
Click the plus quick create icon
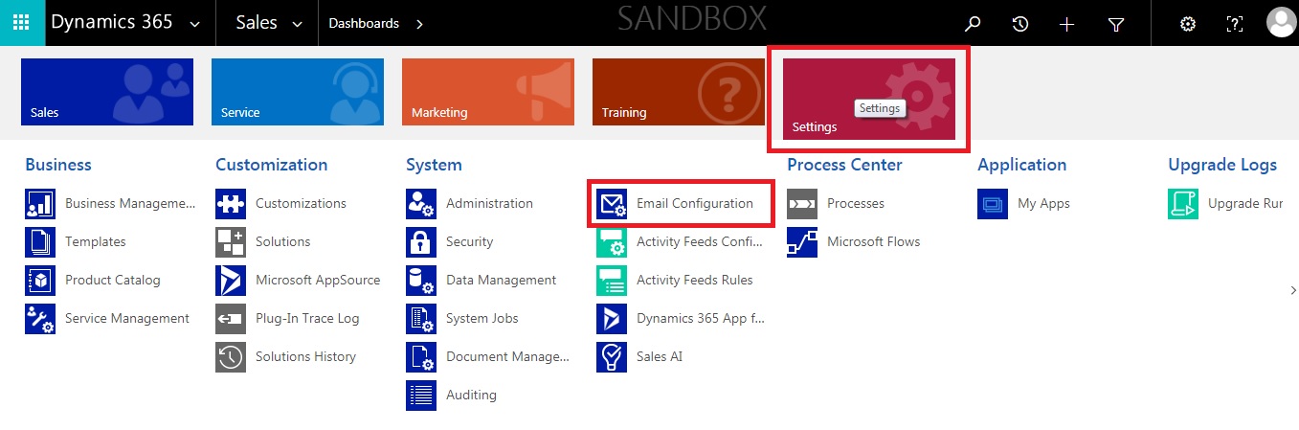1067,24
